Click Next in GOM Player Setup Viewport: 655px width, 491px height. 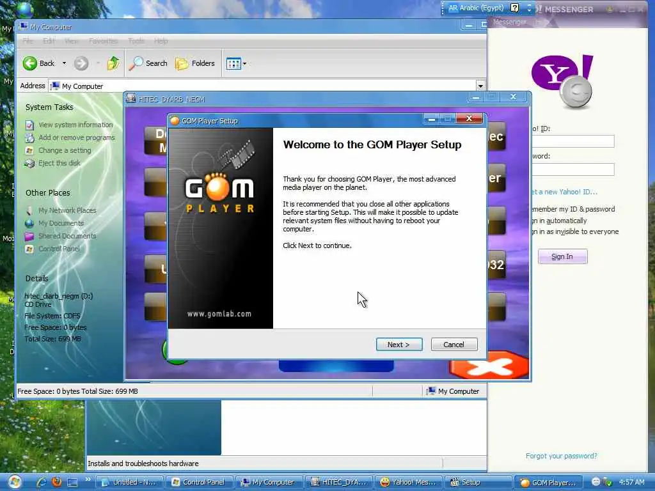399,345
